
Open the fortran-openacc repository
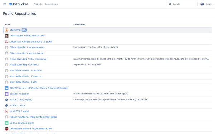37,47
